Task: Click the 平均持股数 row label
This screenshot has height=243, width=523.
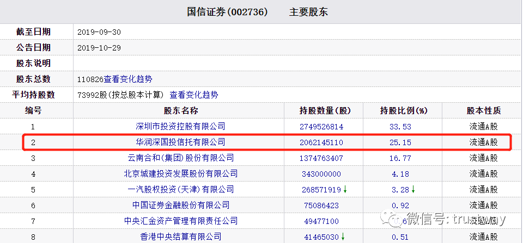Action: [33, 95]
